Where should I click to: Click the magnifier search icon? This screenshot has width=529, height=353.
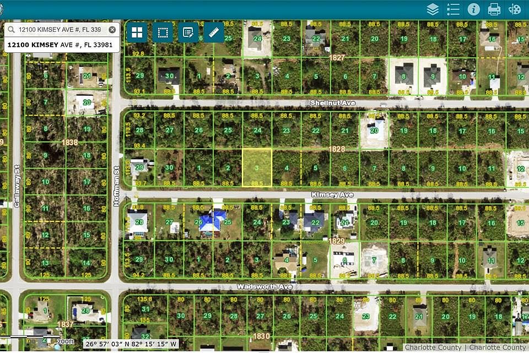click(x=12, y=30)
